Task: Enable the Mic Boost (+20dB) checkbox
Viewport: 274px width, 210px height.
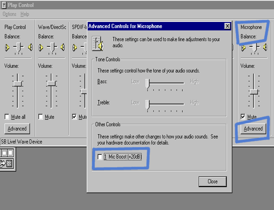Action: (100, 157)
